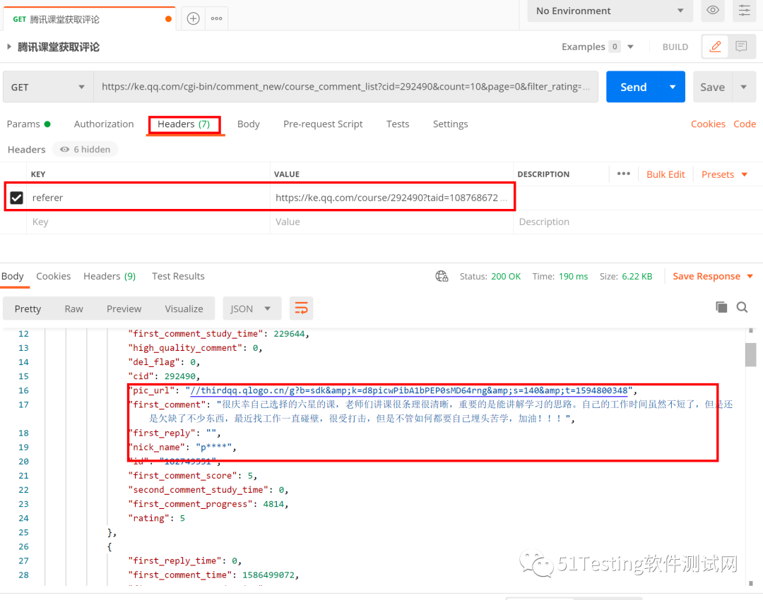Show the 6 hidden headers

coord(85,150)
